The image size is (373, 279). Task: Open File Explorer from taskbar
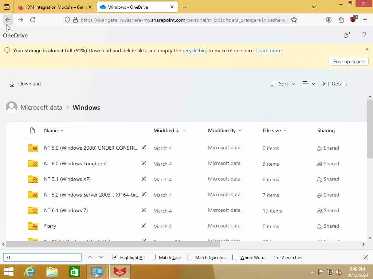point(52,272)
